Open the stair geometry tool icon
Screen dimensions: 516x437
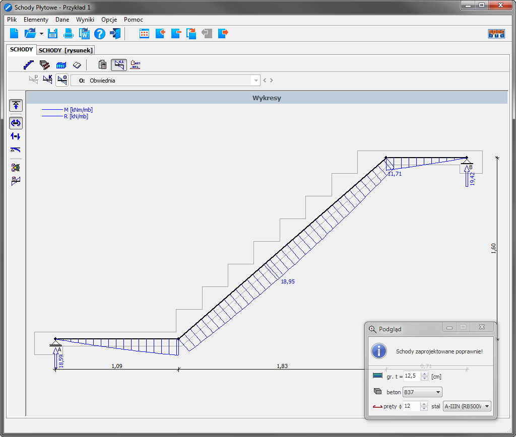[29, 65]
